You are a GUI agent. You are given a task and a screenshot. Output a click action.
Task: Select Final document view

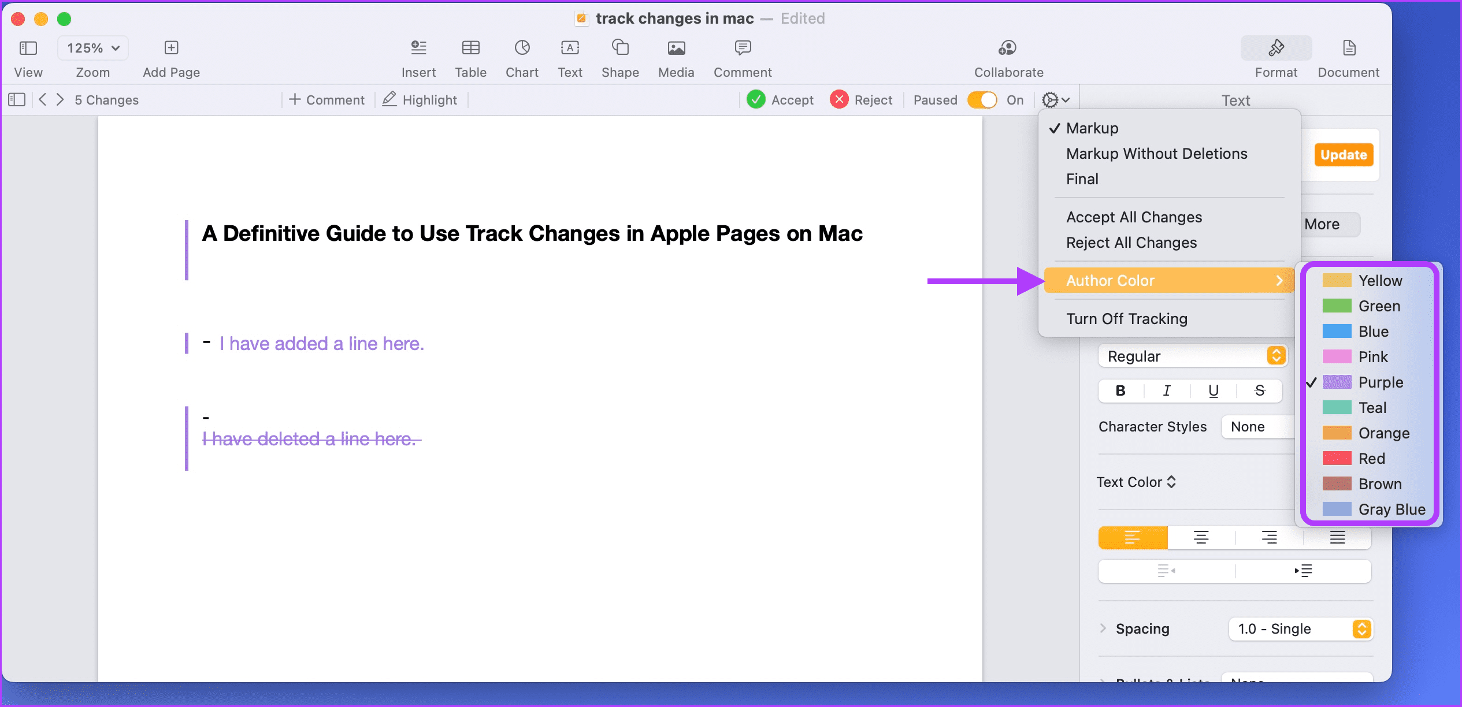click(x=1083, y=179)
